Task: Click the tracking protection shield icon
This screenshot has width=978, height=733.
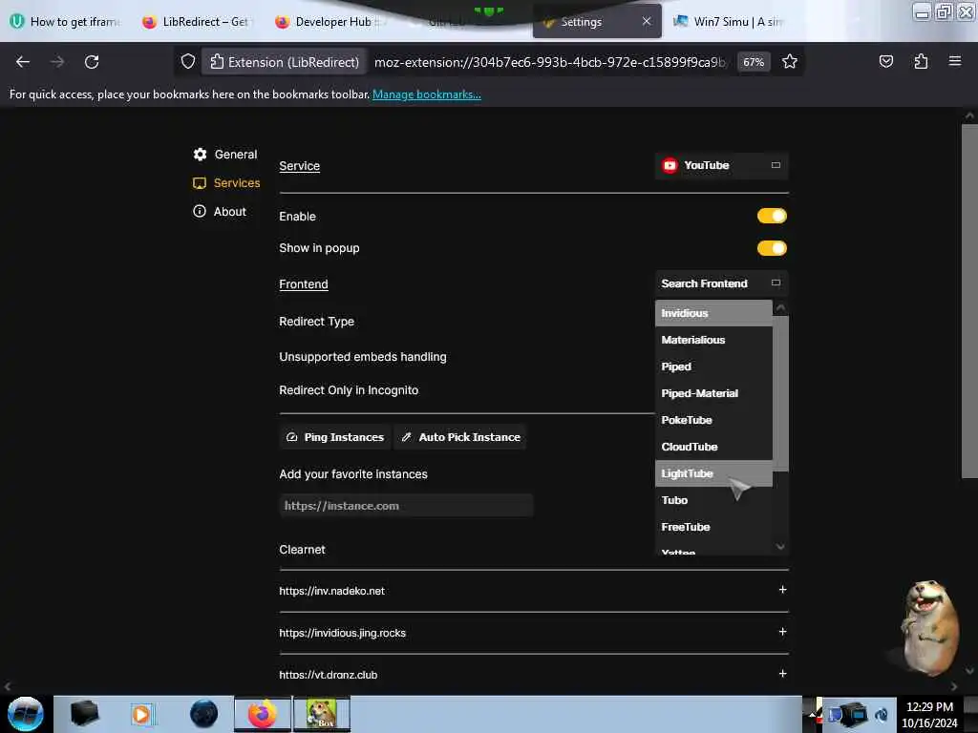Action: (x=188, y=62)
